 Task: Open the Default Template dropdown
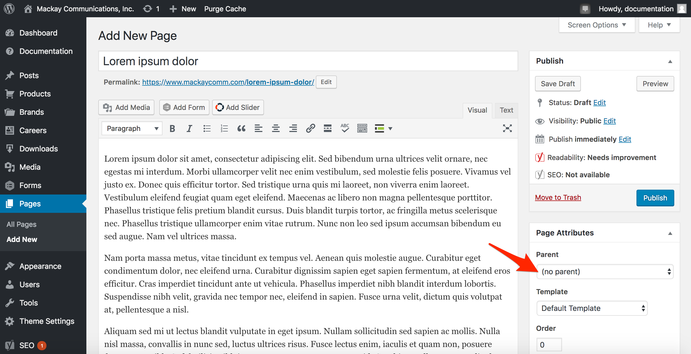pos(592,308)
